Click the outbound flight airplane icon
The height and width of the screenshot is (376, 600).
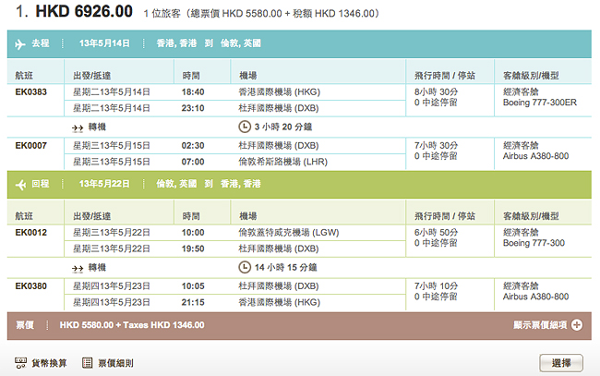pos(21,43)
